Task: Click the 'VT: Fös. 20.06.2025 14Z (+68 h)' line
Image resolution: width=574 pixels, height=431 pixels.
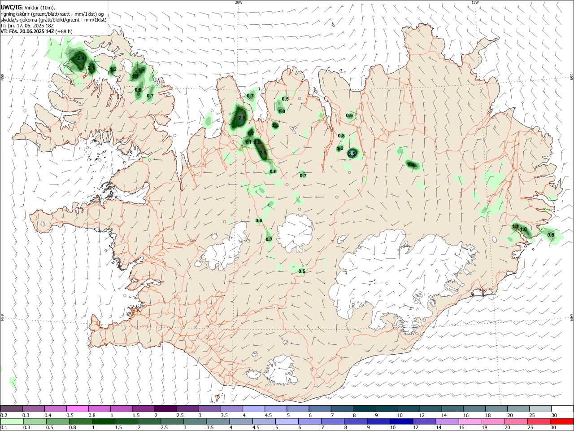Action: (36, 31)
